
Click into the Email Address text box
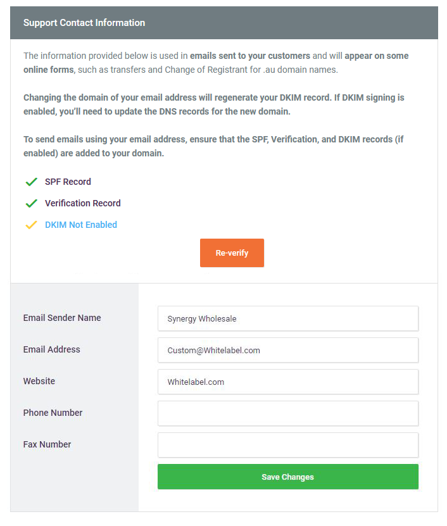tap(287, 350)
